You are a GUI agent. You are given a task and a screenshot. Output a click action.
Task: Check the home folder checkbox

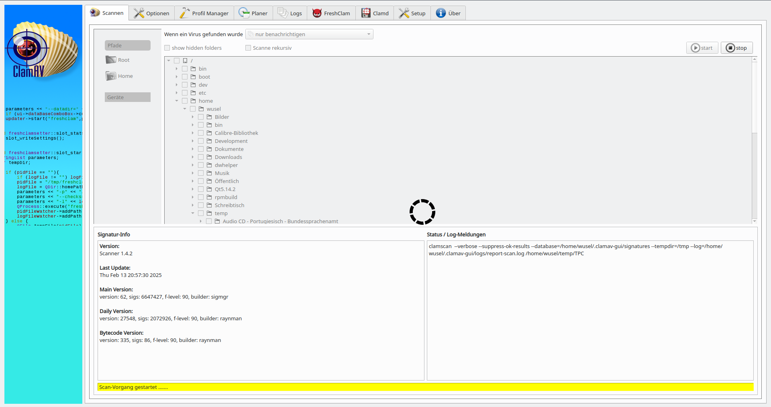[185, 101]
